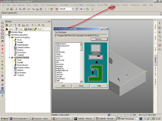
Task: Toggle the grid icon in status bar
Action: point(109,115)
